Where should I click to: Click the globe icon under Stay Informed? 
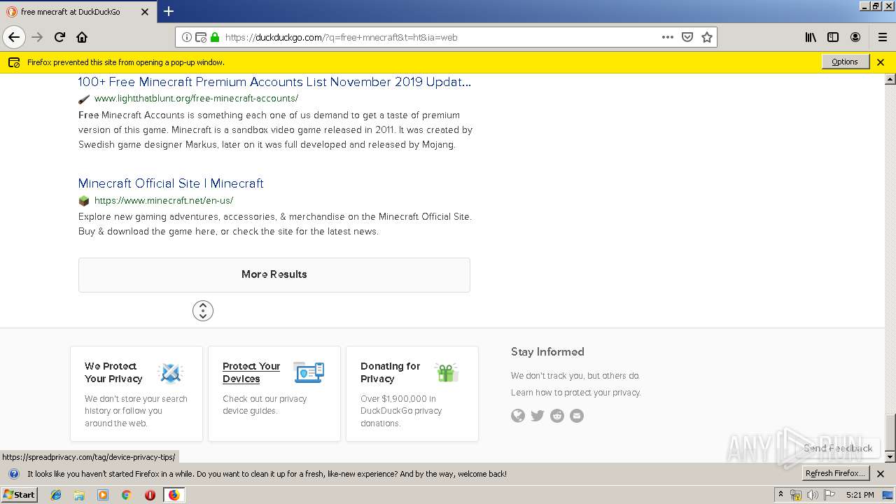click(518, 416)
